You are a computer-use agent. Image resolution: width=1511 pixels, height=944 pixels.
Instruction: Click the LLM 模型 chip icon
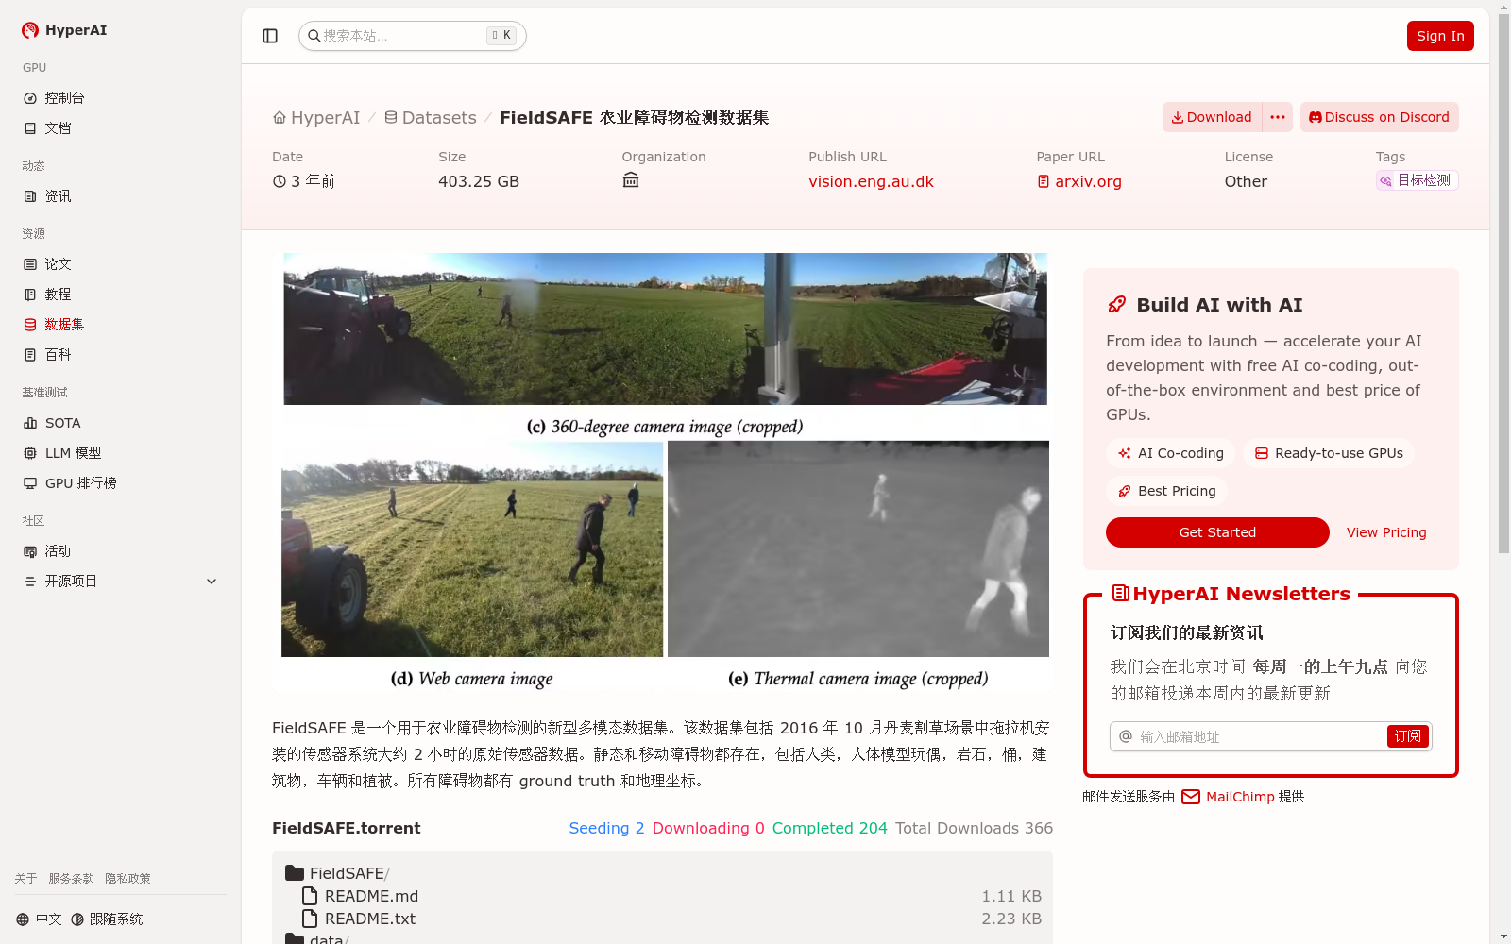click(x=30, y=453)
